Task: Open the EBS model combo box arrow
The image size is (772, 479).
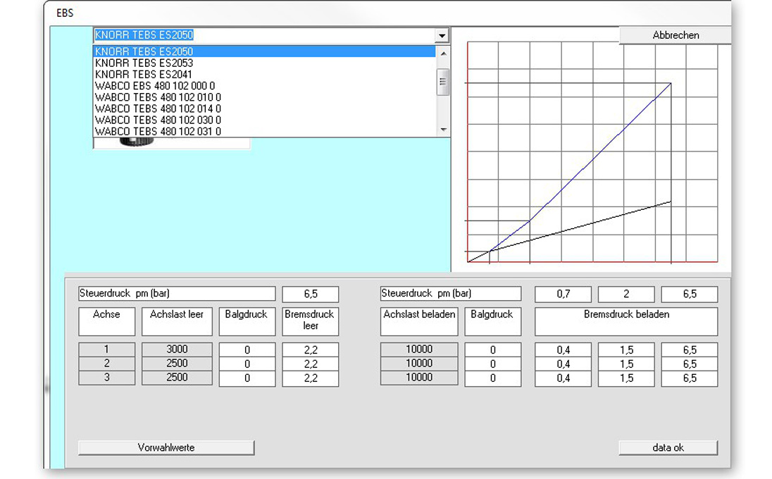Action: point(442,35)
